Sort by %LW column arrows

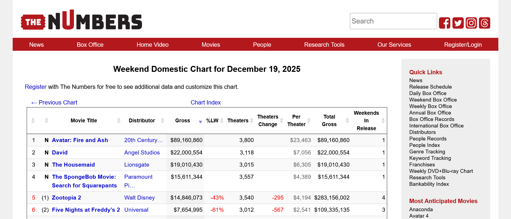point(222,120)
